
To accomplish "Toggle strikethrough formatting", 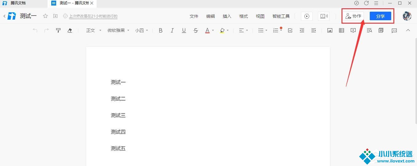I will coord(196,30).
